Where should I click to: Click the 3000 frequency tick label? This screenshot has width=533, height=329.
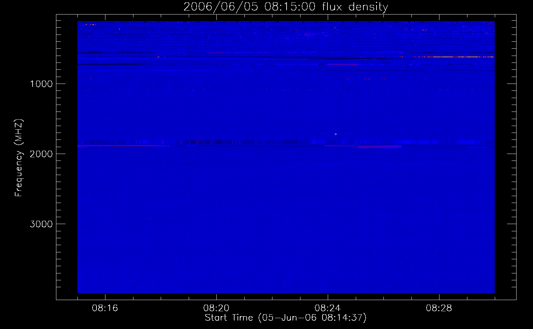point(41,224)
